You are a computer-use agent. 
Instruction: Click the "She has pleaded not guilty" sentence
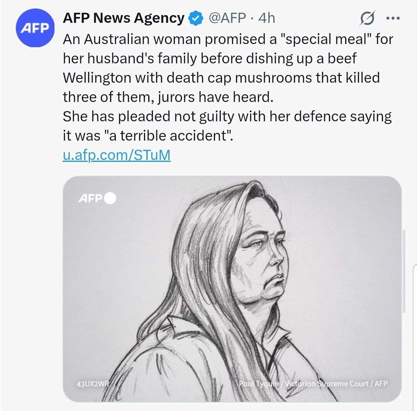click(x=158, y=116)
